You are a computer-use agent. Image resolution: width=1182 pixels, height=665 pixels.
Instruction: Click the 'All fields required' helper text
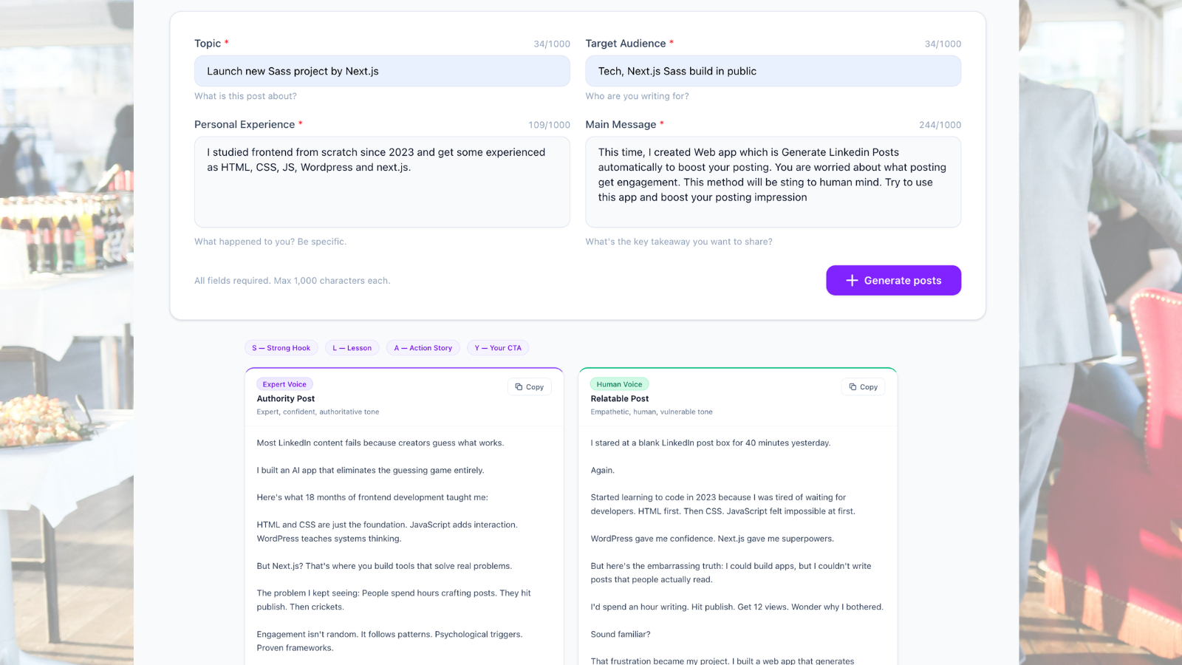click(292, 280)
